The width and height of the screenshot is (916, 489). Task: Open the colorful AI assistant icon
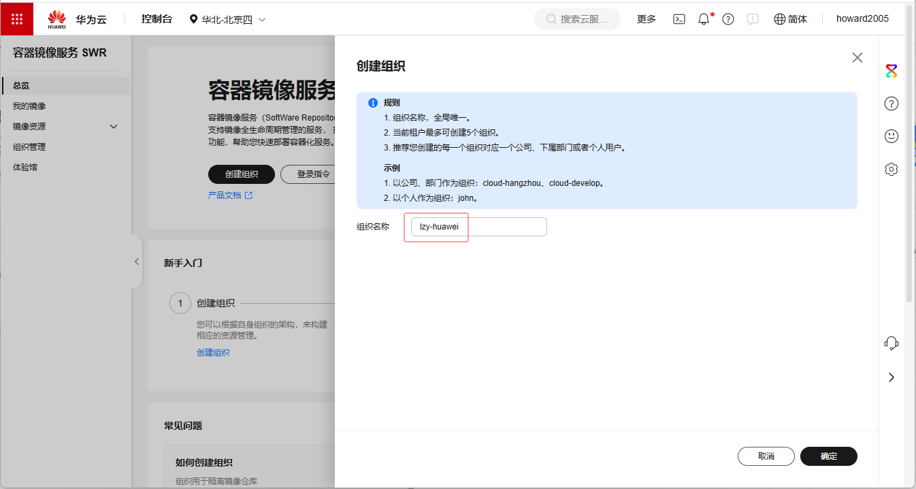[892, 71]
